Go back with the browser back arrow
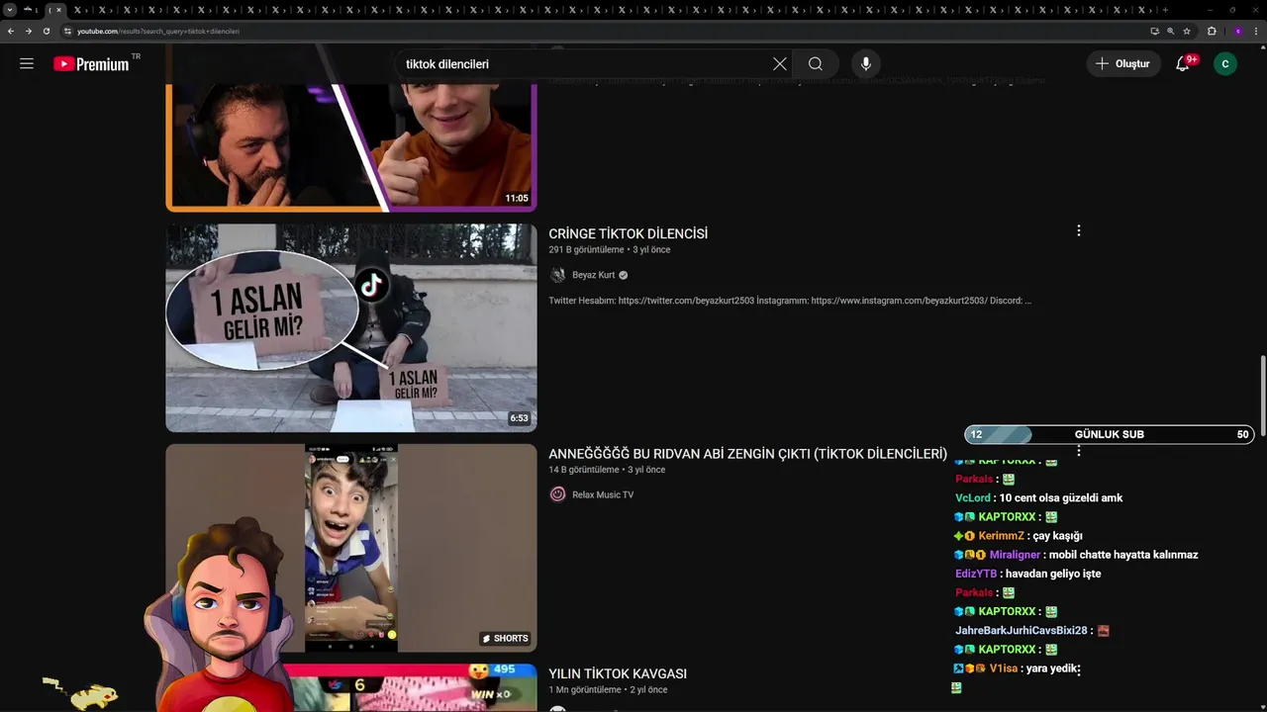 pos(11,31)
